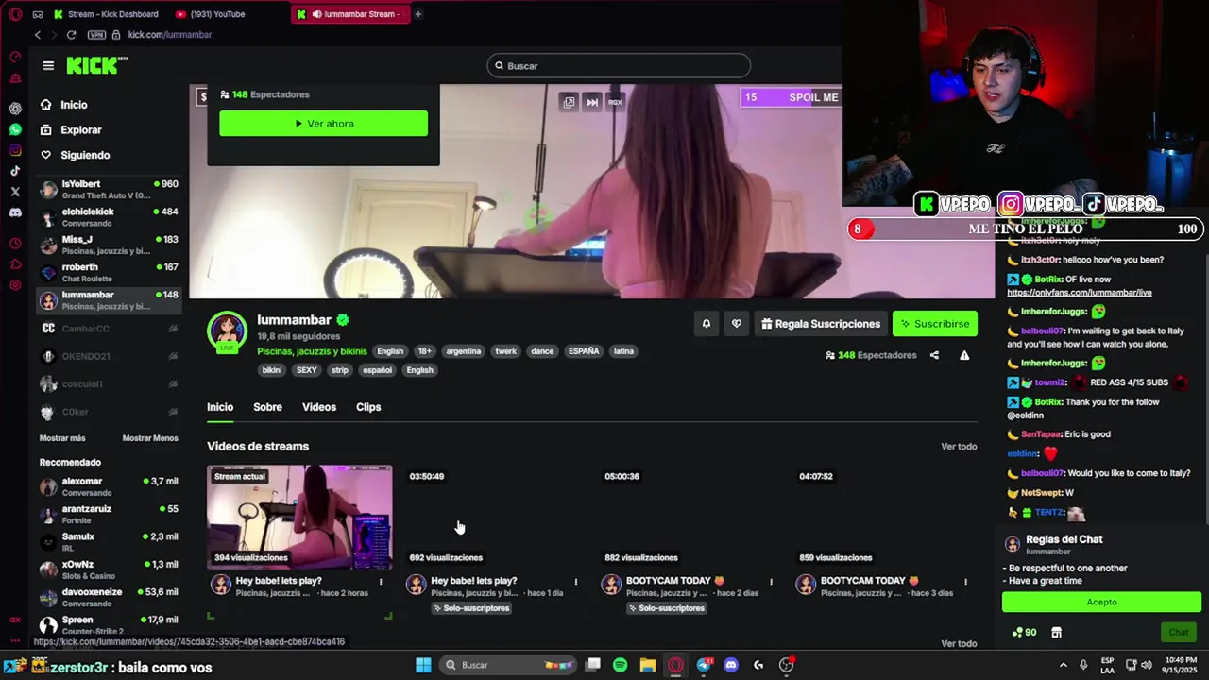
Task: Open options menu for Stream actual video
Action: [x=381, y=582]
